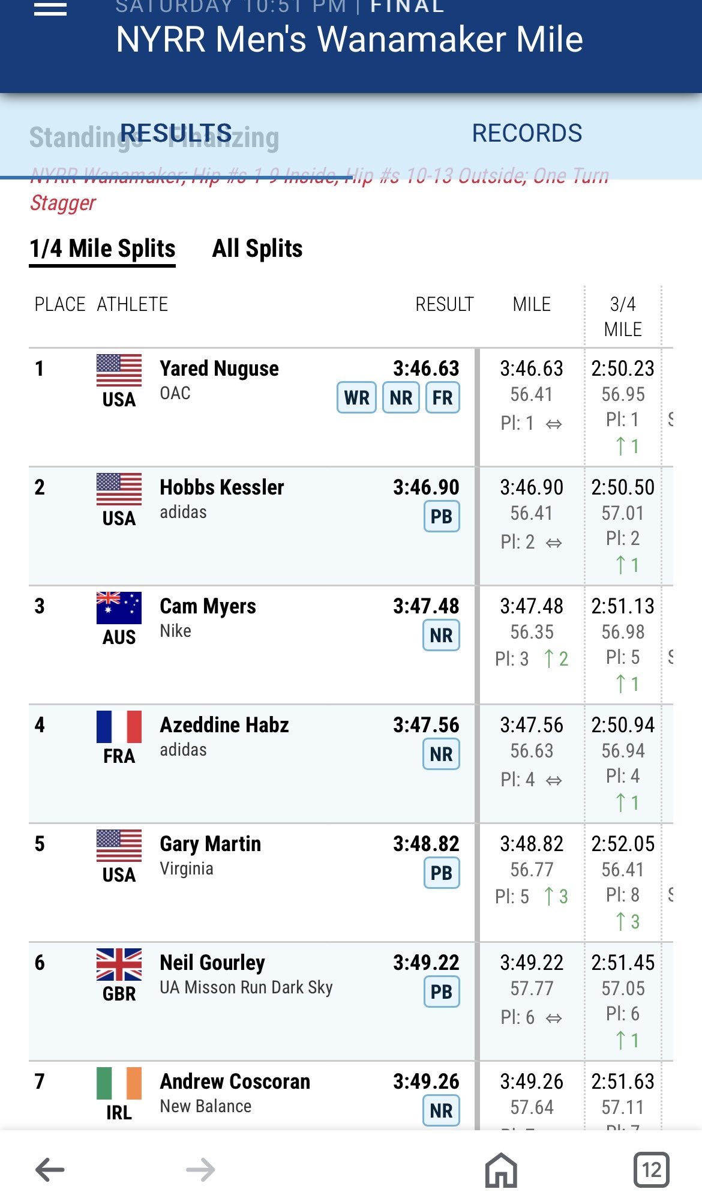Switch to the RECORDS tab
The image size is (702, 1192).
click(527, 133)
